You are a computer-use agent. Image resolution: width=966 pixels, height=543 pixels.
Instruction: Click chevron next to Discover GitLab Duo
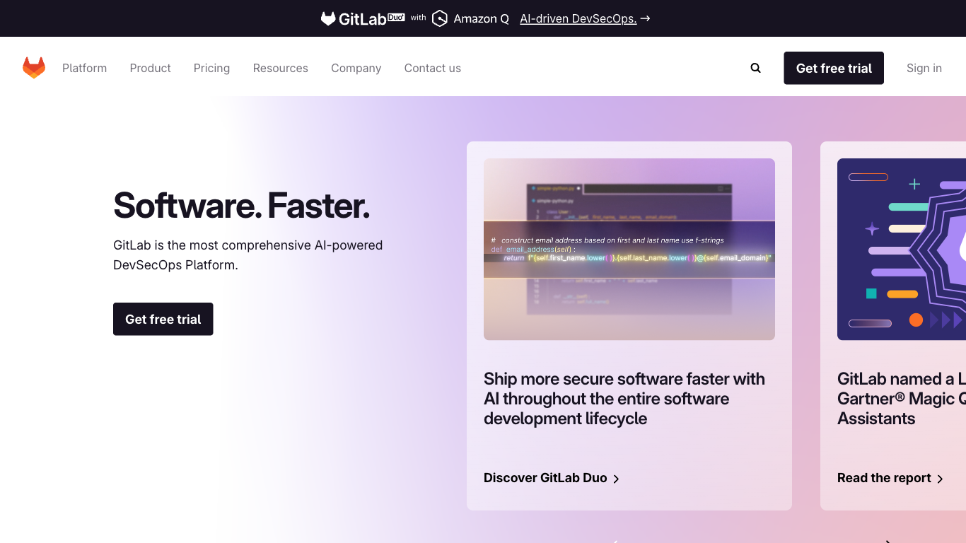616,479
